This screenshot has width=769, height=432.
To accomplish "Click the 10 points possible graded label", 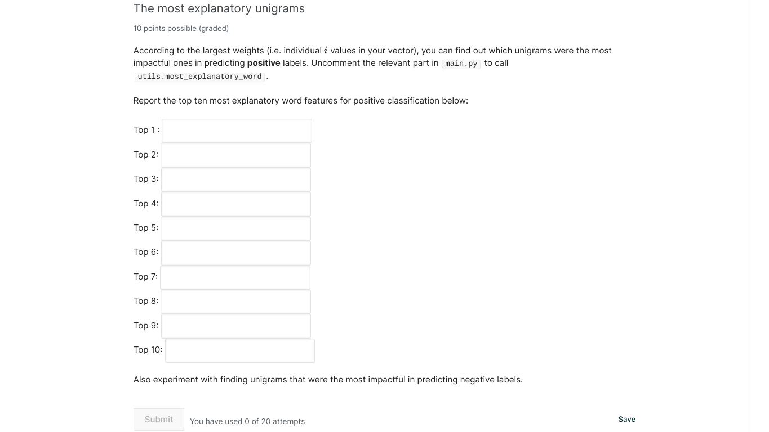I will (x=180, y=28).
